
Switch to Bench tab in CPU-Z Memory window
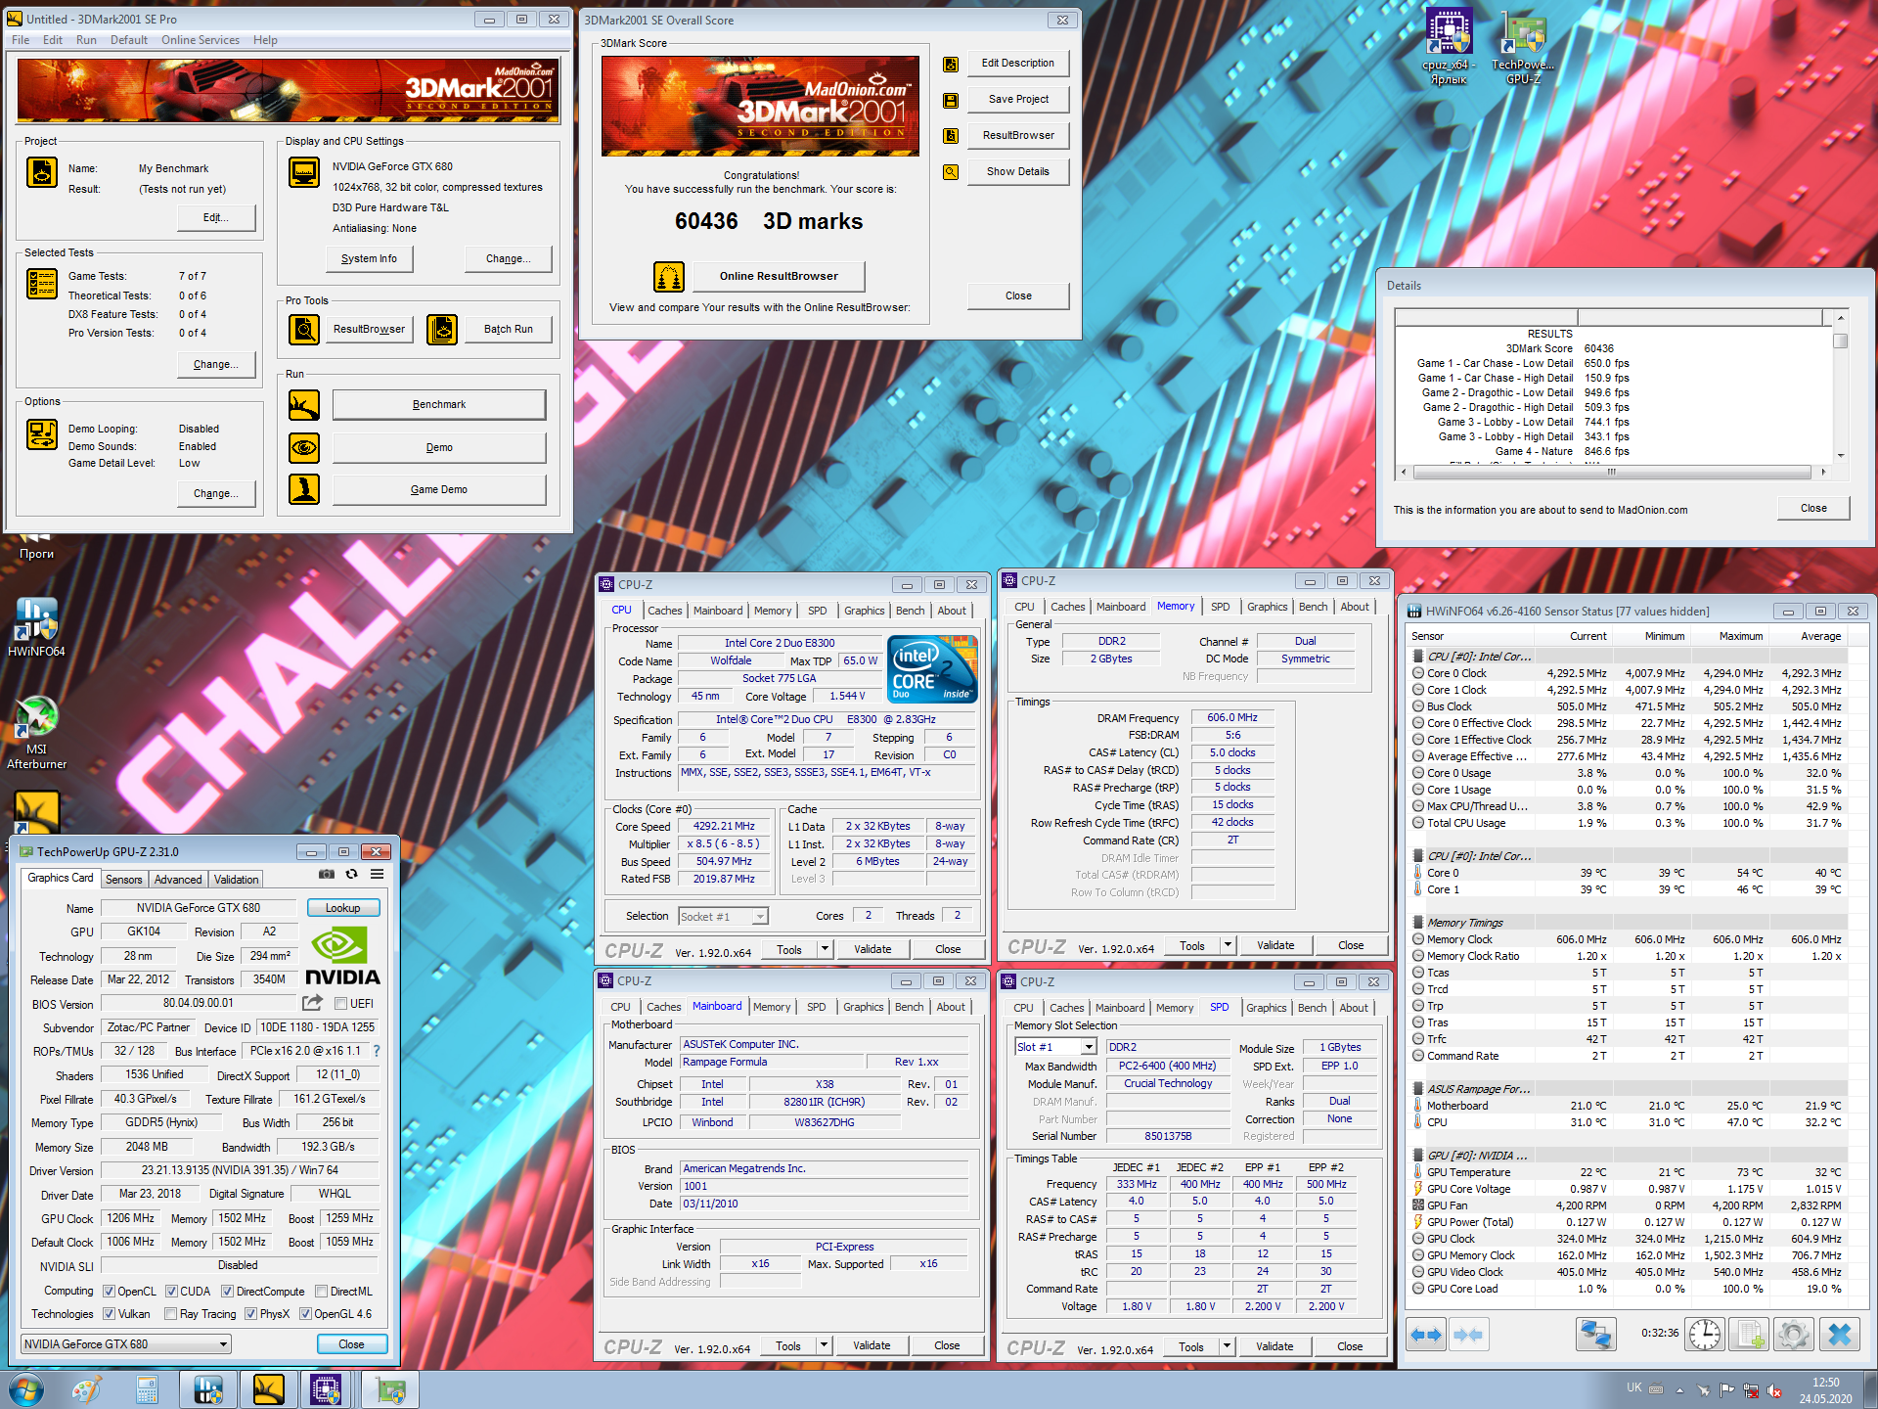(1313, 607)
